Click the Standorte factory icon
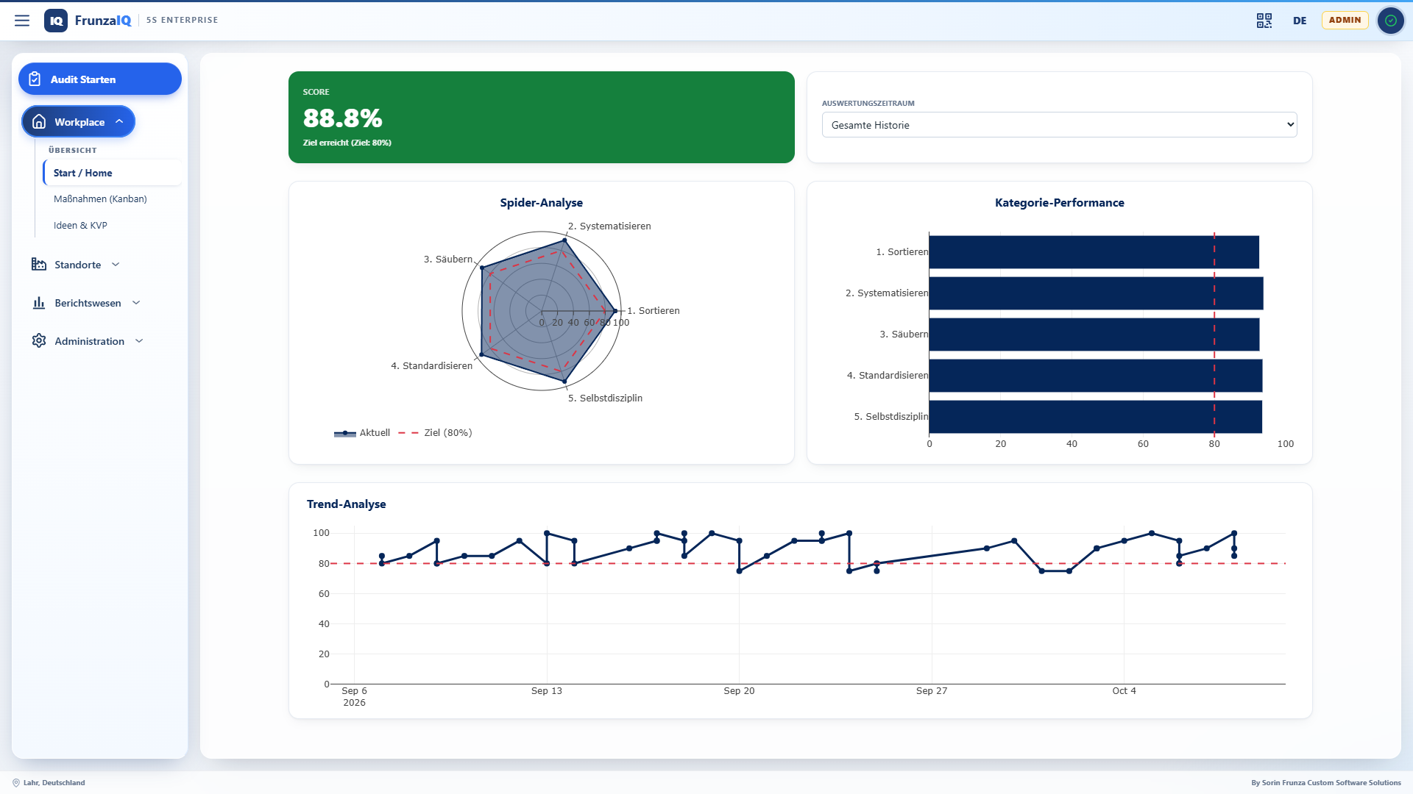 39,265
